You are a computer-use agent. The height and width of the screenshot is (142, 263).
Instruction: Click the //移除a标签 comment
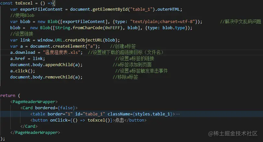click(125, 77)
